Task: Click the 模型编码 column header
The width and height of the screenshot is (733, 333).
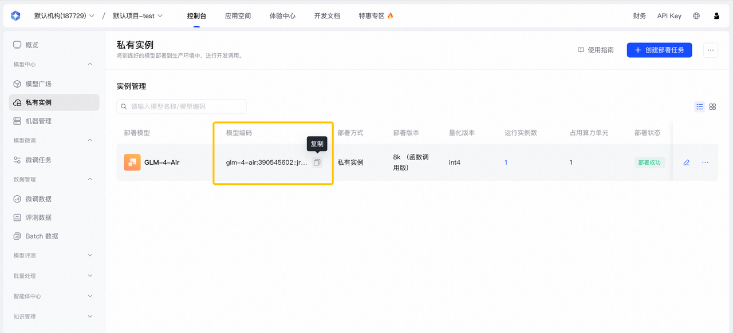Action: (x=239, y=133)
